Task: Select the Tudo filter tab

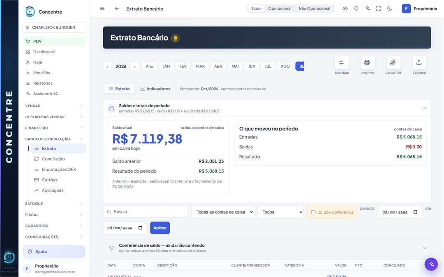Action: coord(256,9)
